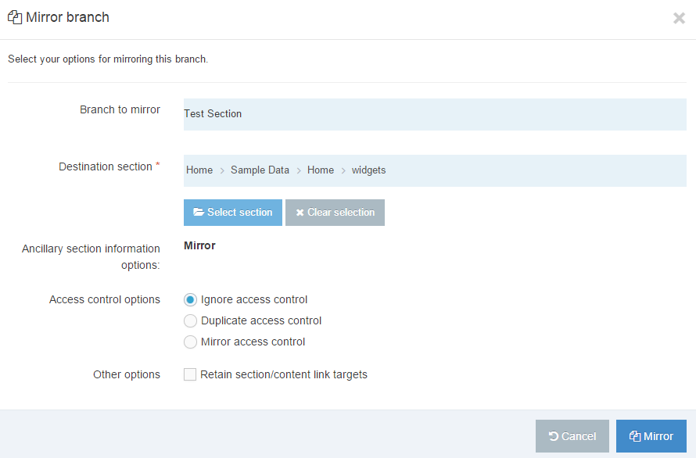Enable Retain section/content link targets checkbox
The width and height of the screenshot is (696, 458).
(x=190, y=374)
